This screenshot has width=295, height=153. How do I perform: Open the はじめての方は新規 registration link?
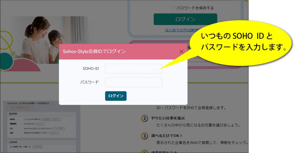coord(182,30)
